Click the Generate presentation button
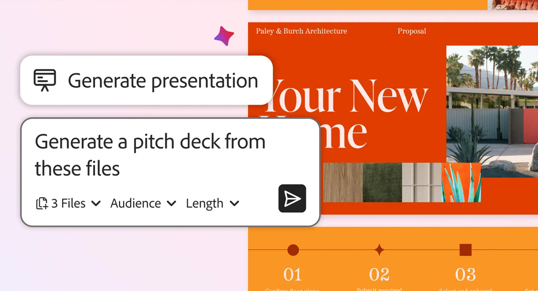 (146, 80)
